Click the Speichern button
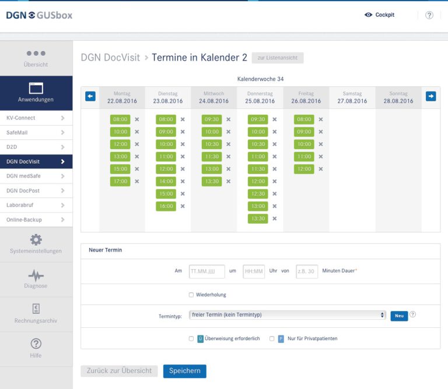The height and width of the screenshot is (389, 448). [184, 371]
